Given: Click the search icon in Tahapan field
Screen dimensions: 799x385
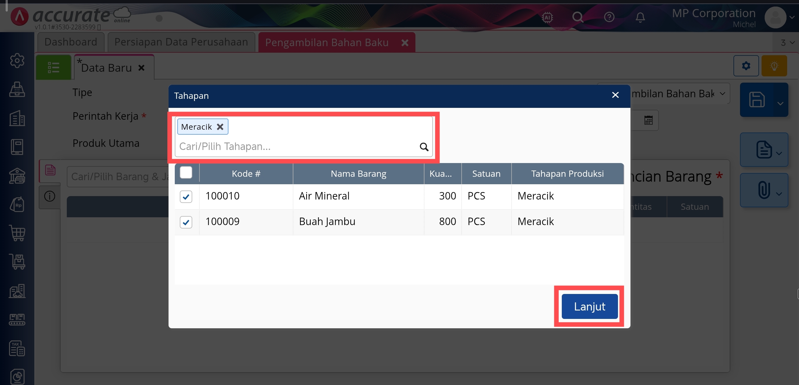Looking at the screenshot, I should [x=424, y=147].
